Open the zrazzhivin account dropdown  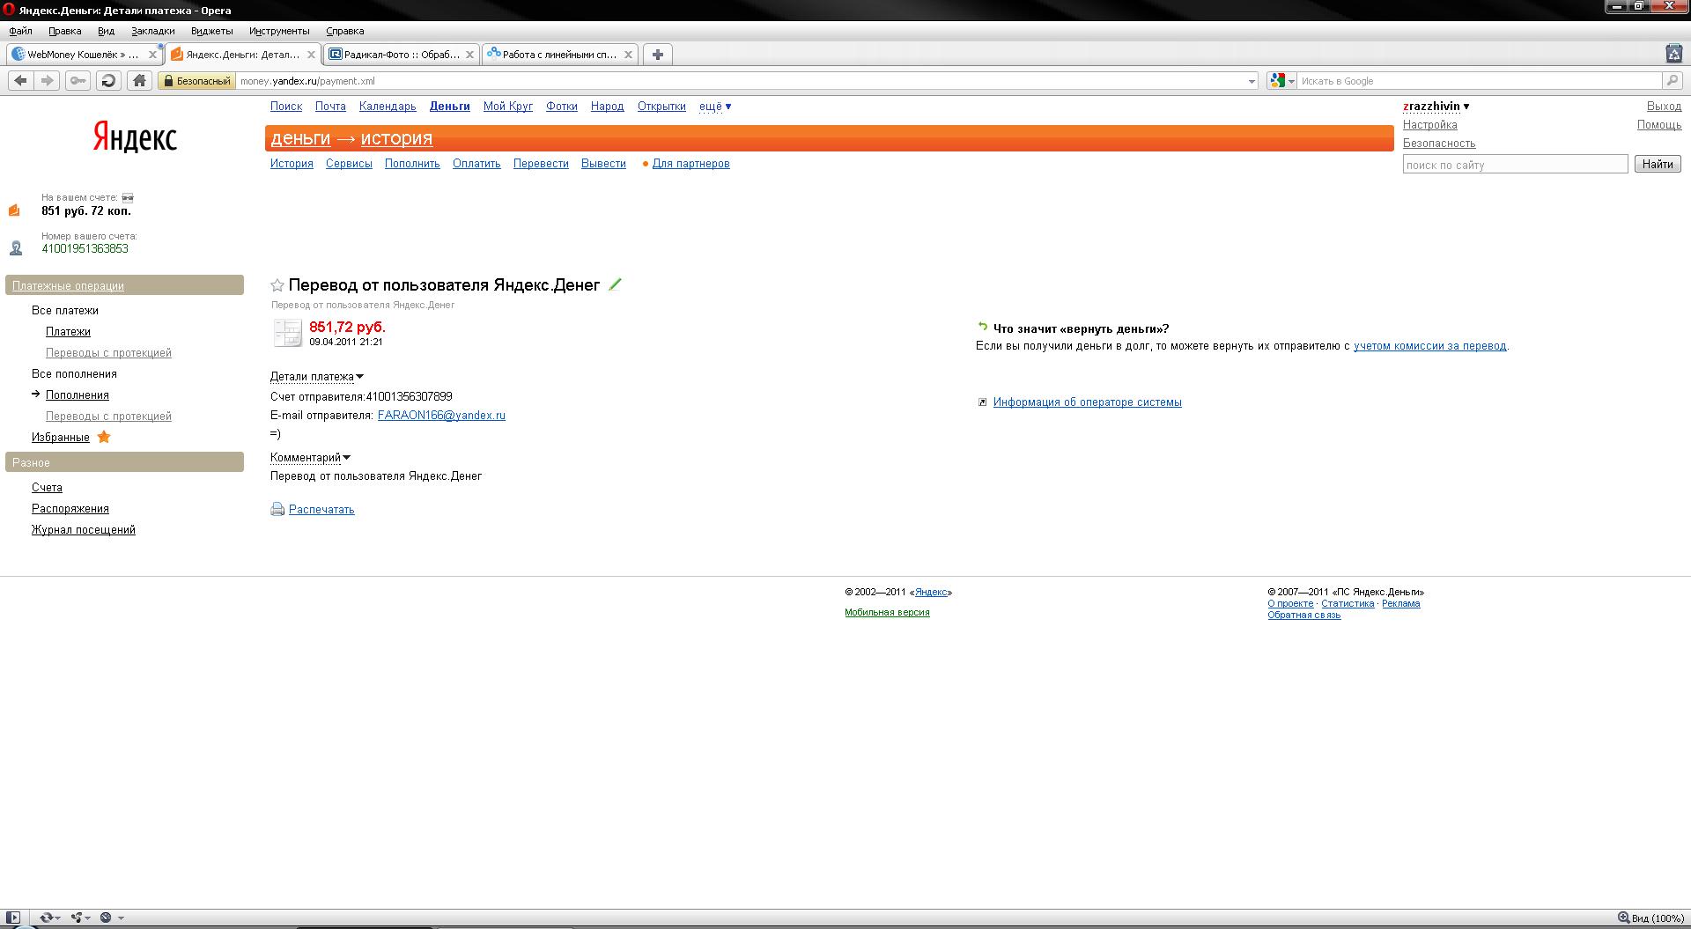[x=1436, y=107]
